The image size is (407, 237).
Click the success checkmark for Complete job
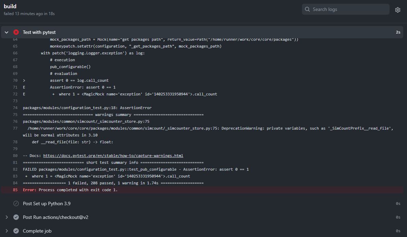point(16,231)
